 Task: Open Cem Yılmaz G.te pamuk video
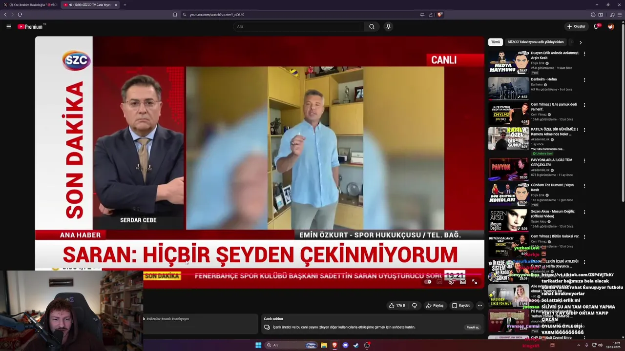click(509, 113)
